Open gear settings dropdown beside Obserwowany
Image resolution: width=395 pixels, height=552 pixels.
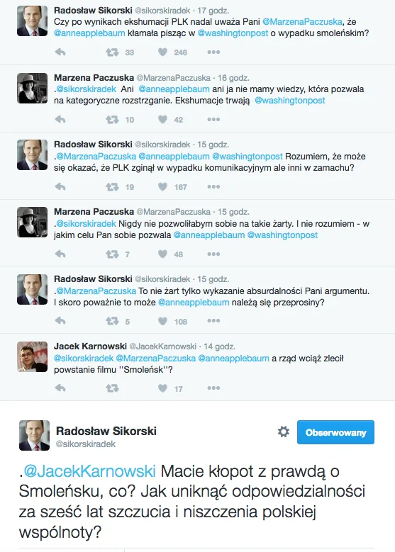[283, 432]
